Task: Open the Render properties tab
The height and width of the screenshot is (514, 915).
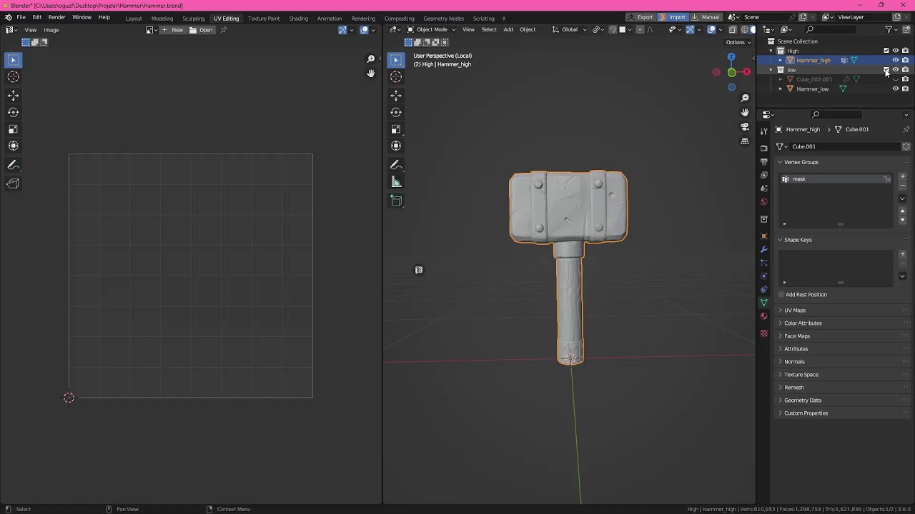Action: pyautogui.click(x=764, y=148)
